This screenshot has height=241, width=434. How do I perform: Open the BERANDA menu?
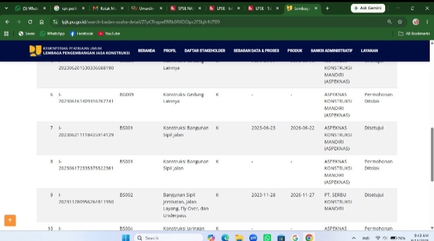click(147, 51)
